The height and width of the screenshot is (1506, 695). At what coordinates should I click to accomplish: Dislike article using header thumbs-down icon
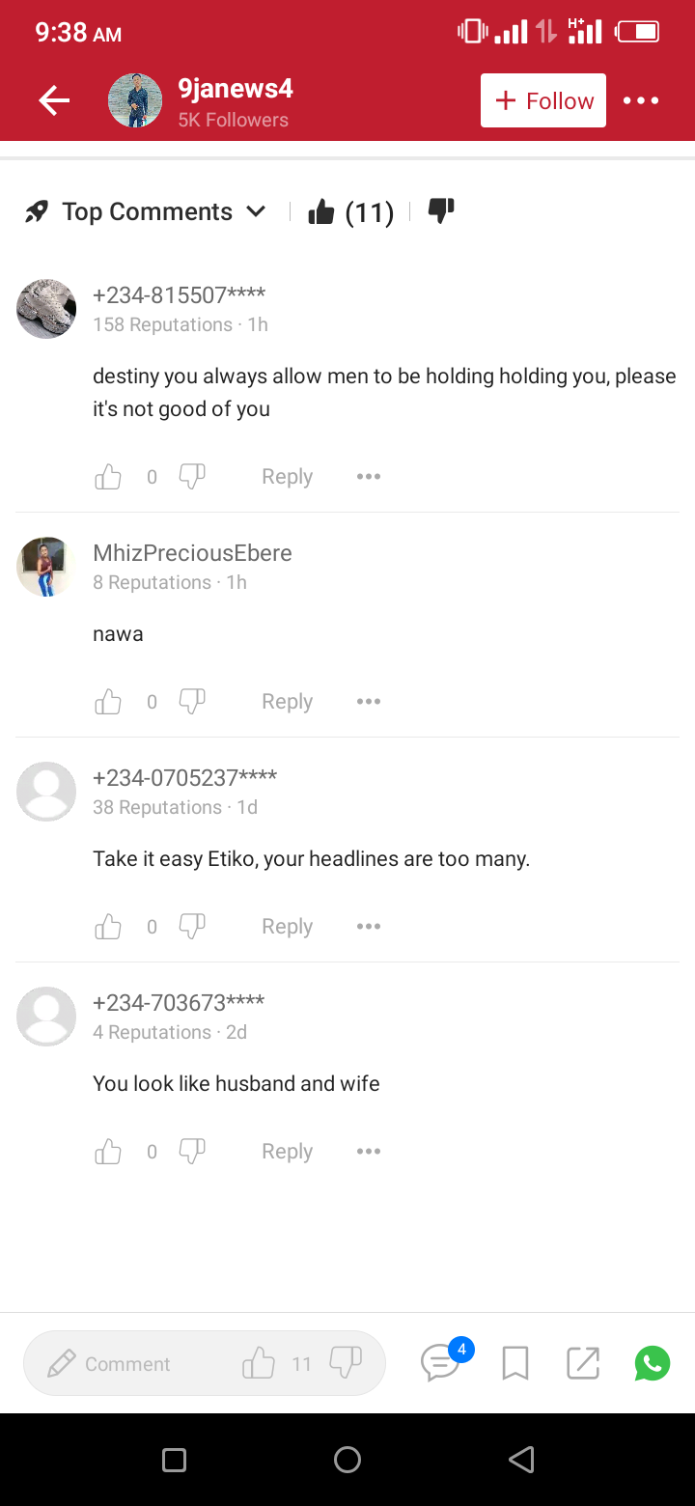[441, 210]
